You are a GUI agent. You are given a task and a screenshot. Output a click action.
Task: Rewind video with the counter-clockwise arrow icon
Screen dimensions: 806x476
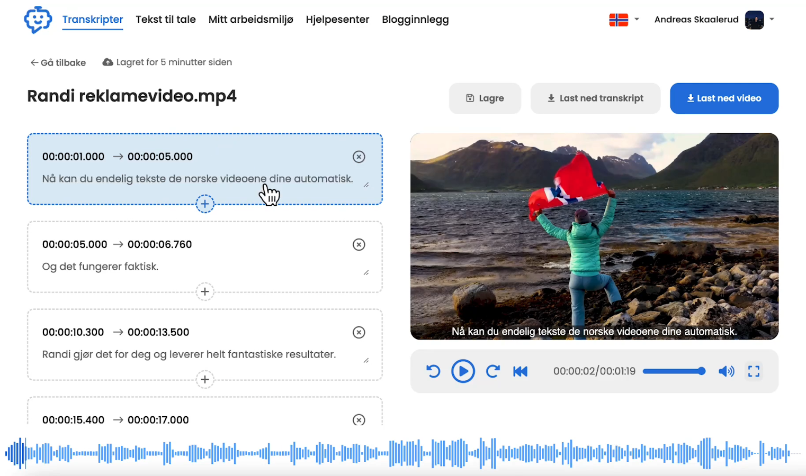433,371
